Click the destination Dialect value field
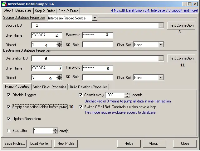 (44, 78)
